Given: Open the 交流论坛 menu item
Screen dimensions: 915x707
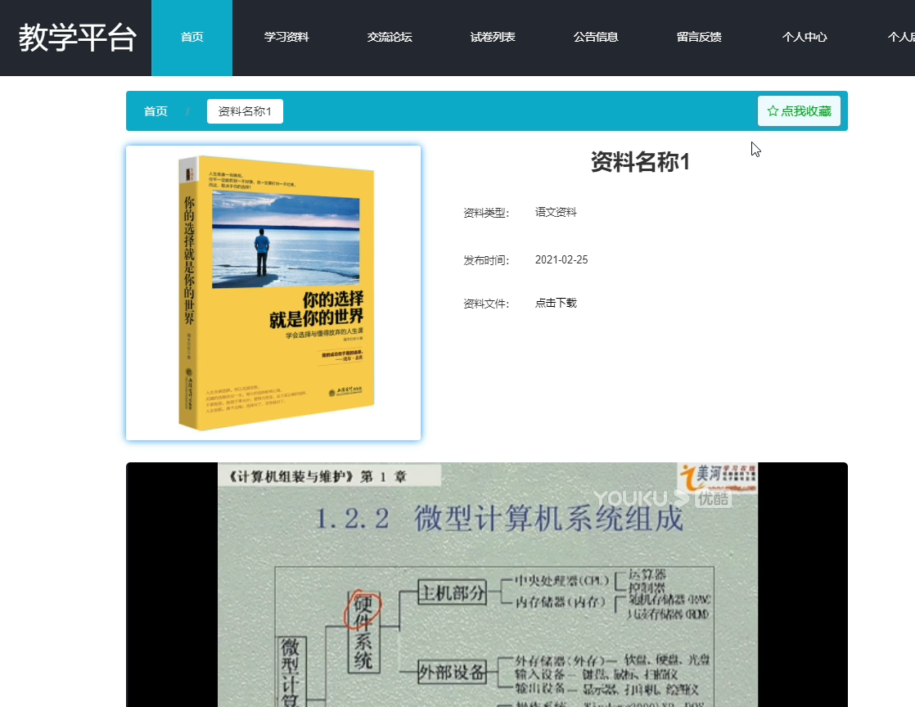Looking at the screenshot, I should [x=390, y=38].
